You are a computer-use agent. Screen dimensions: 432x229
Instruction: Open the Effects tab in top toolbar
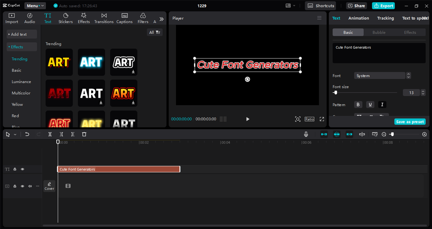pyautogui.click(x=84, y=18)
